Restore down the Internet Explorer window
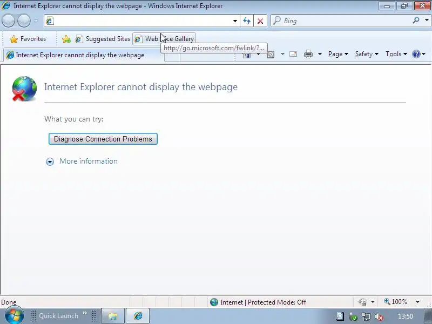Screen dimensions: 432x324 [x=404, y=6]
